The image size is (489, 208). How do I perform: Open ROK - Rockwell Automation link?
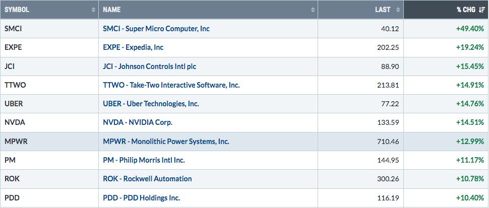pyautogui.click(x=147, y=179)
